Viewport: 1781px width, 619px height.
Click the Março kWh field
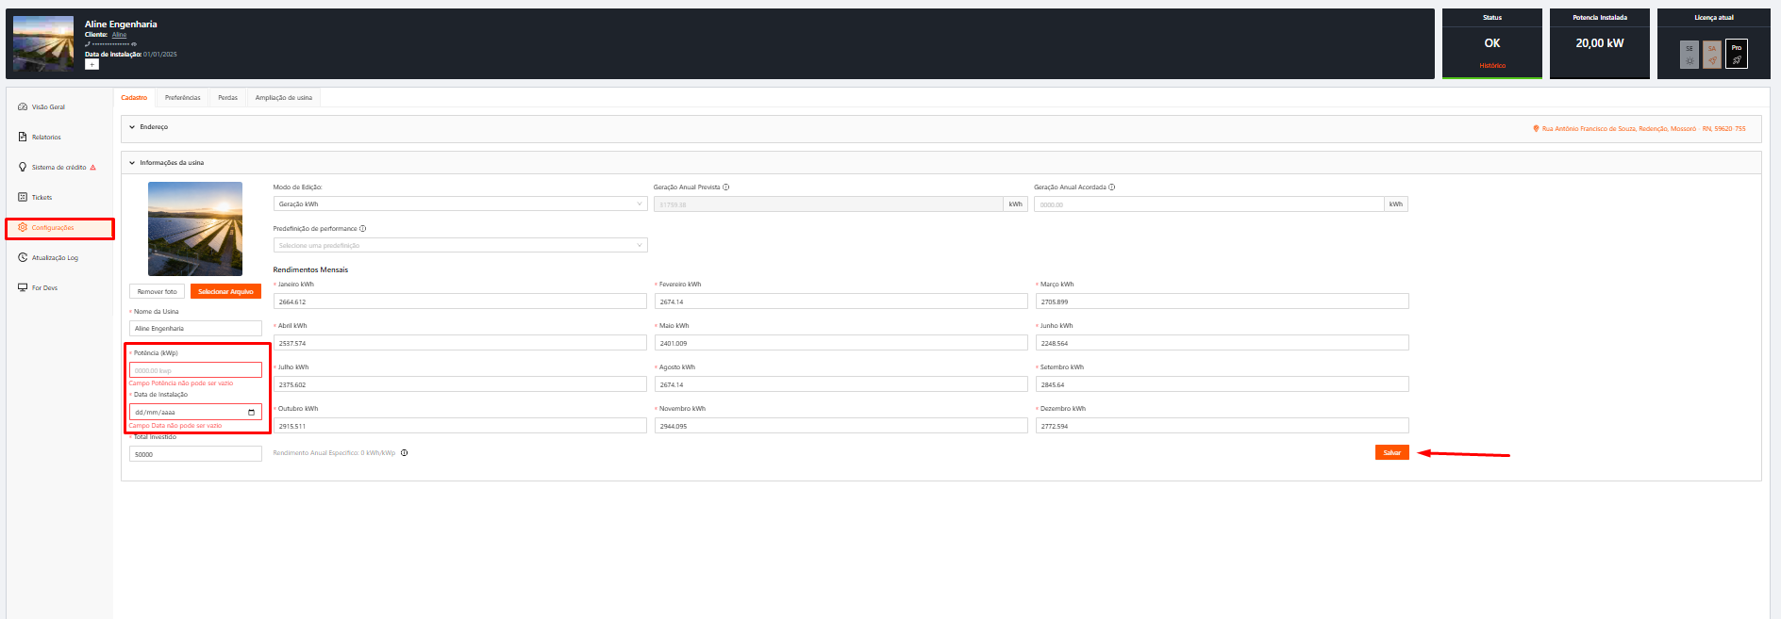click(1223, 301)
